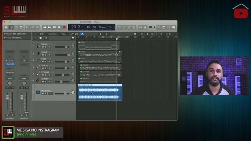Click the playhead marker in the ruler

point(117,39)
